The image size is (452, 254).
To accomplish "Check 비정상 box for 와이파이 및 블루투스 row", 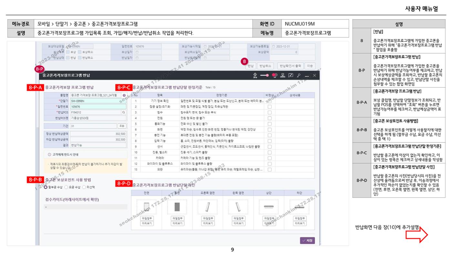I will [269, 164].
